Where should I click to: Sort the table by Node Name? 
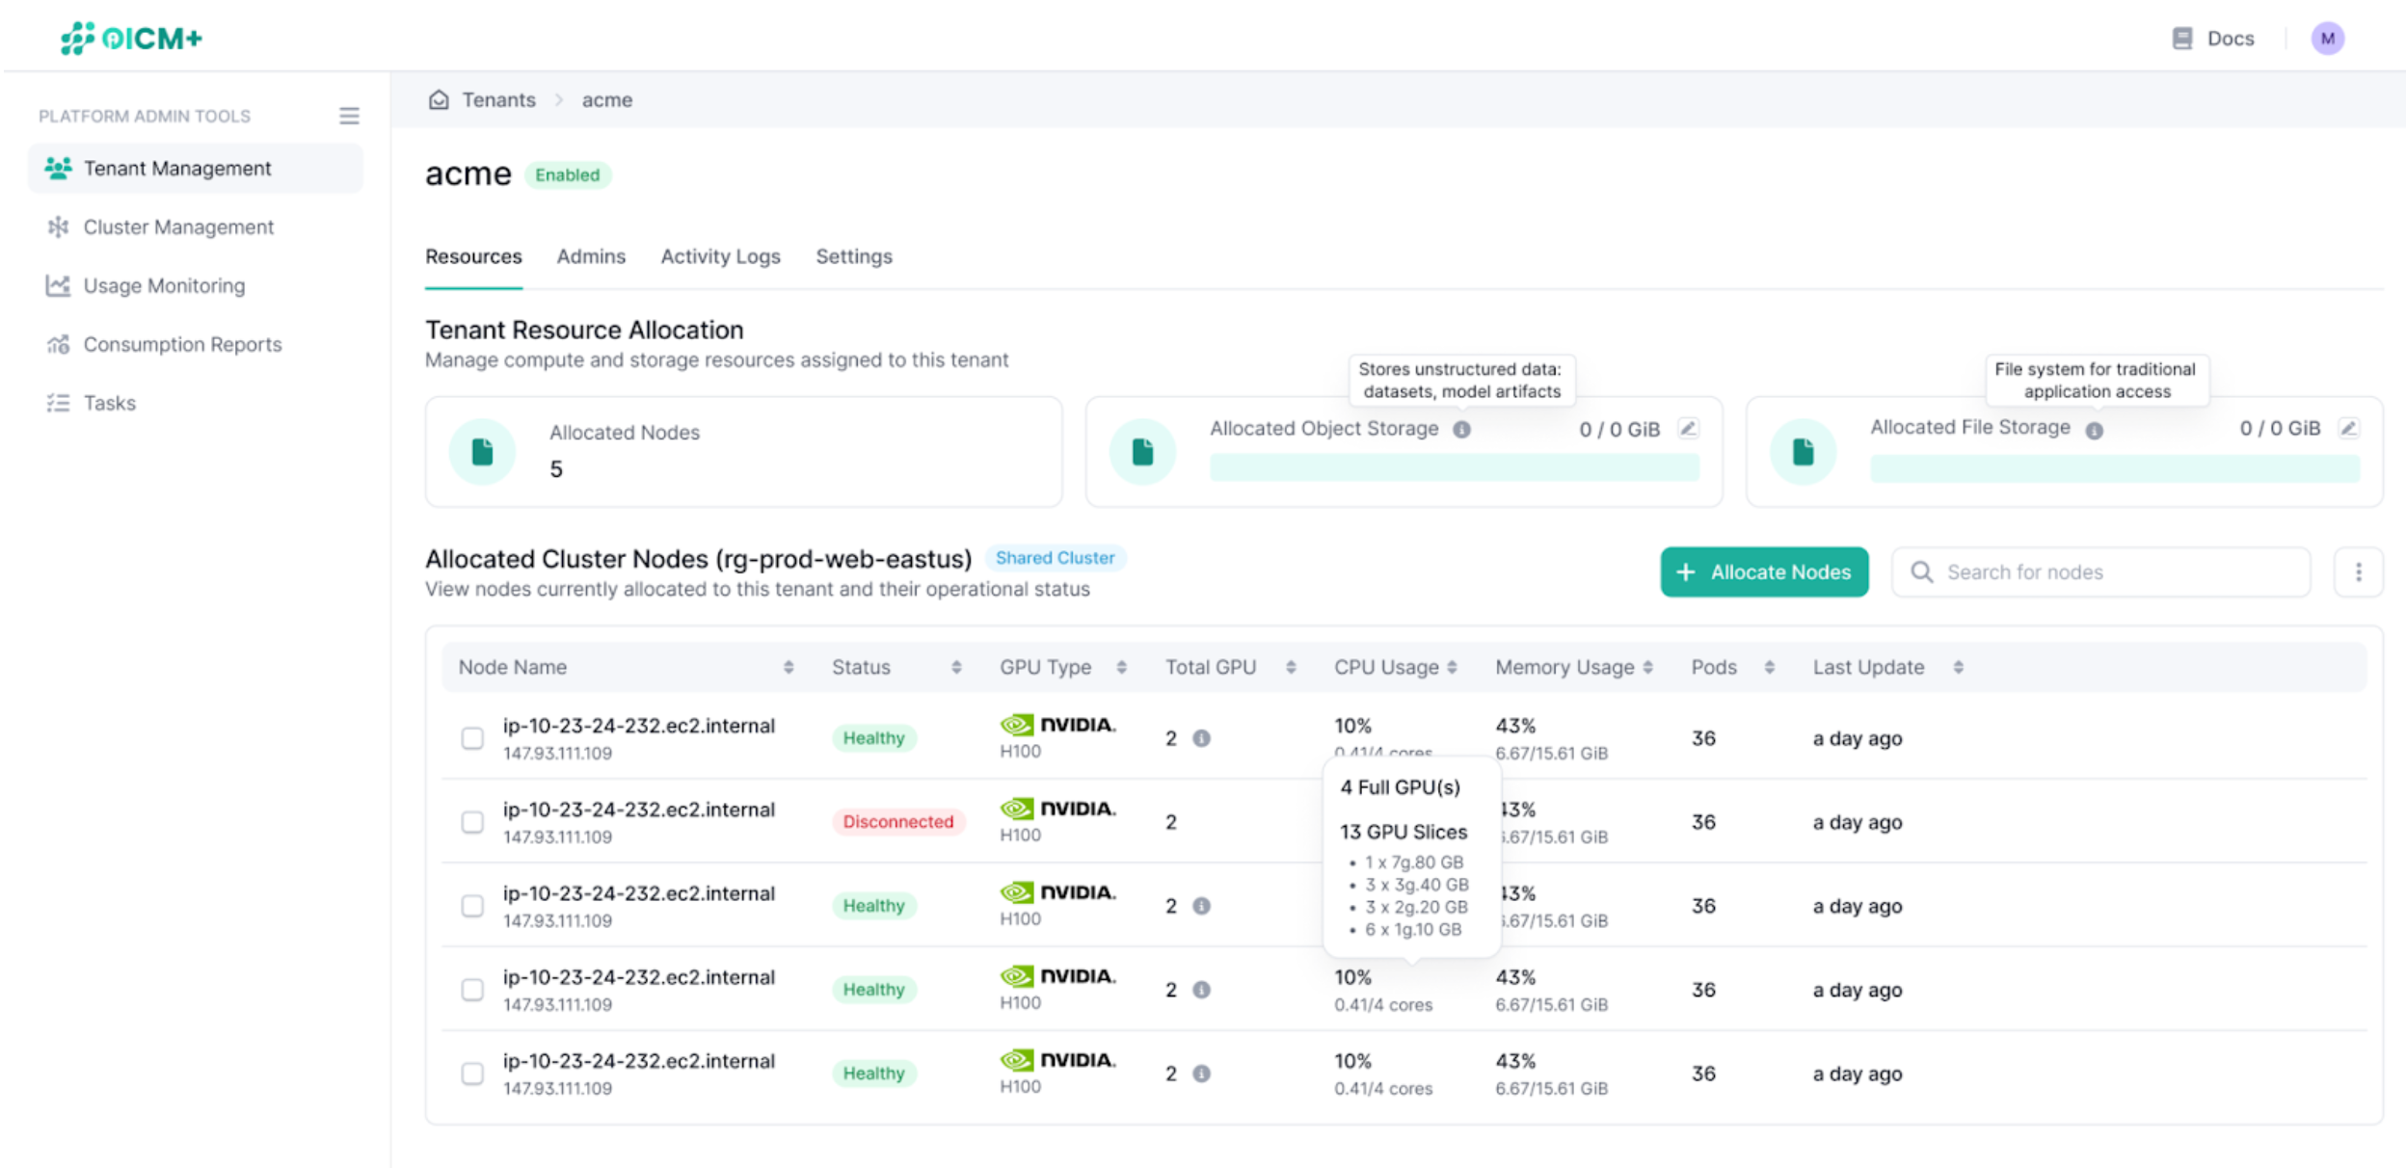coord(789,666)
